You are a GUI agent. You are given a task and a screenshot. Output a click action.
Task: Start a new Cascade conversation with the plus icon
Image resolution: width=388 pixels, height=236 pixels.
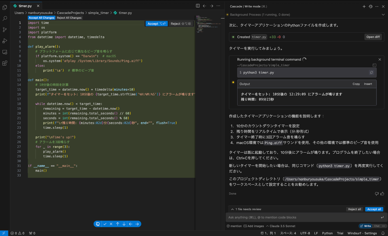pyautogui.click(x=364, y=6)
